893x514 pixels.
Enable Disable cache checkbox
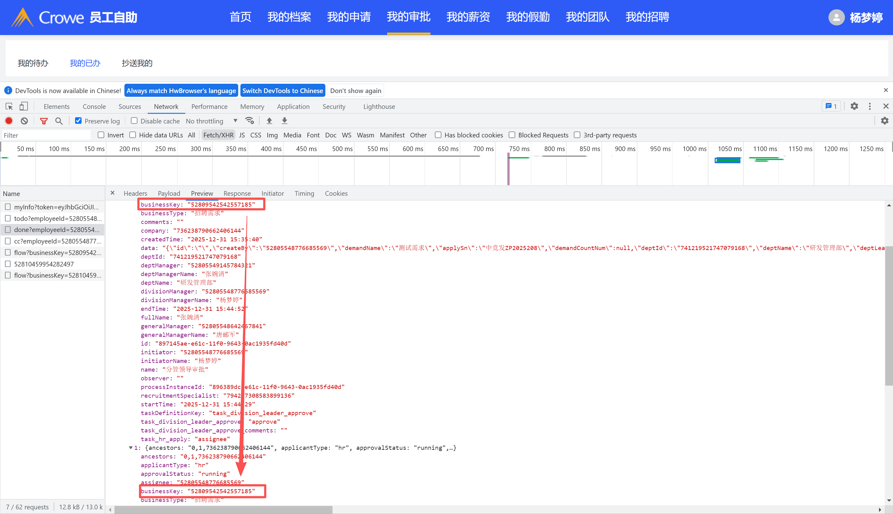[x=134, y=121]
